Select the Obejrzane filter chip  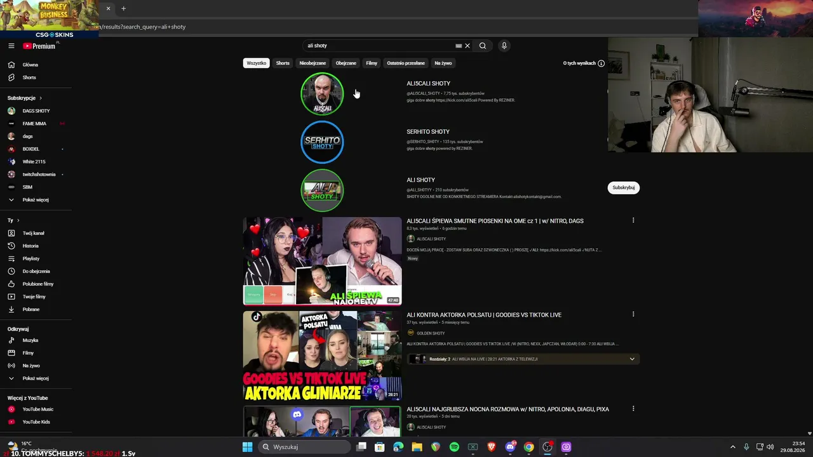coord(346,63)
